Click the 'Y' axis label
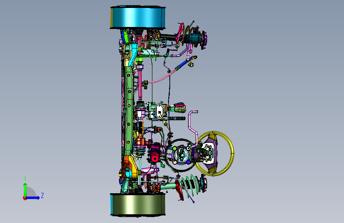 (25, 179)
